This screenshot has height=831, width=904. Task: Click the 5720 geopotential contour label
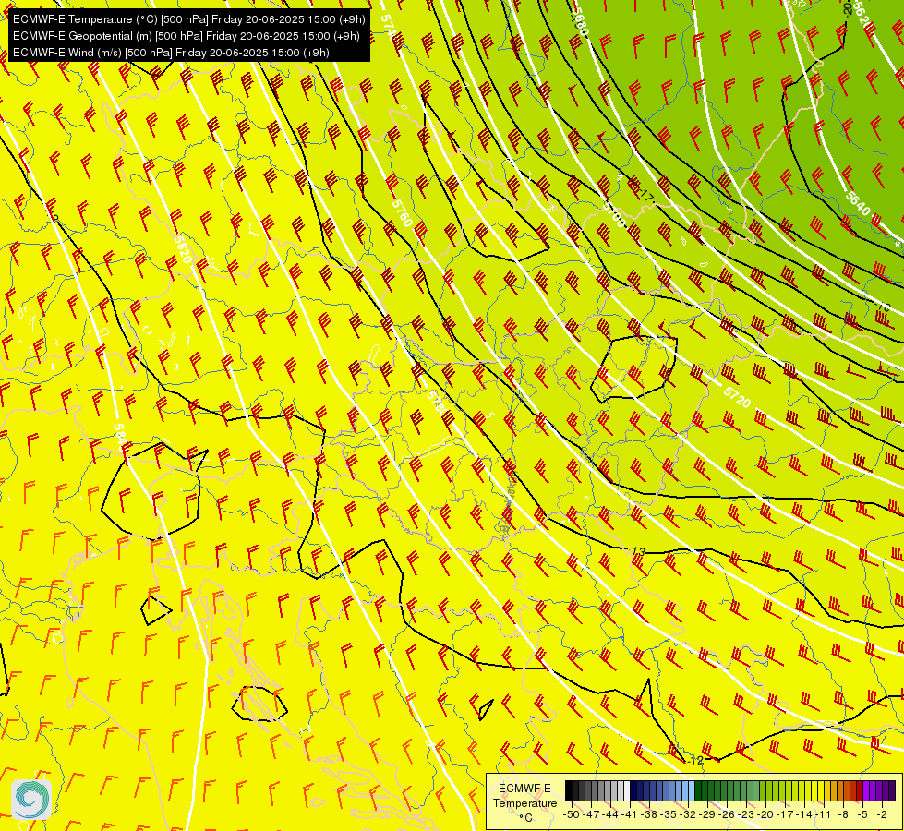[738, 397]
